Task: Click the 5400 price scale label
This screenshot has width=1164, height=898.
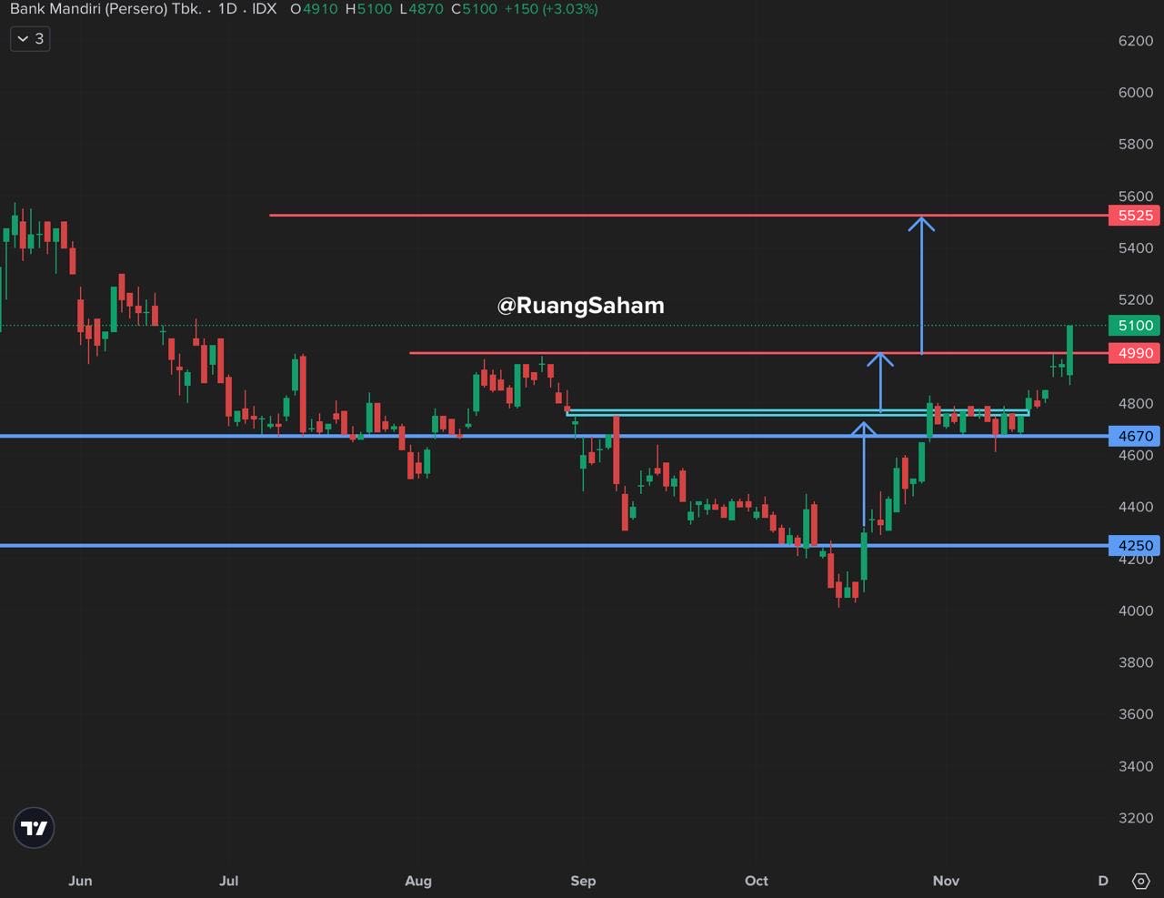Action: point(1136,248)
